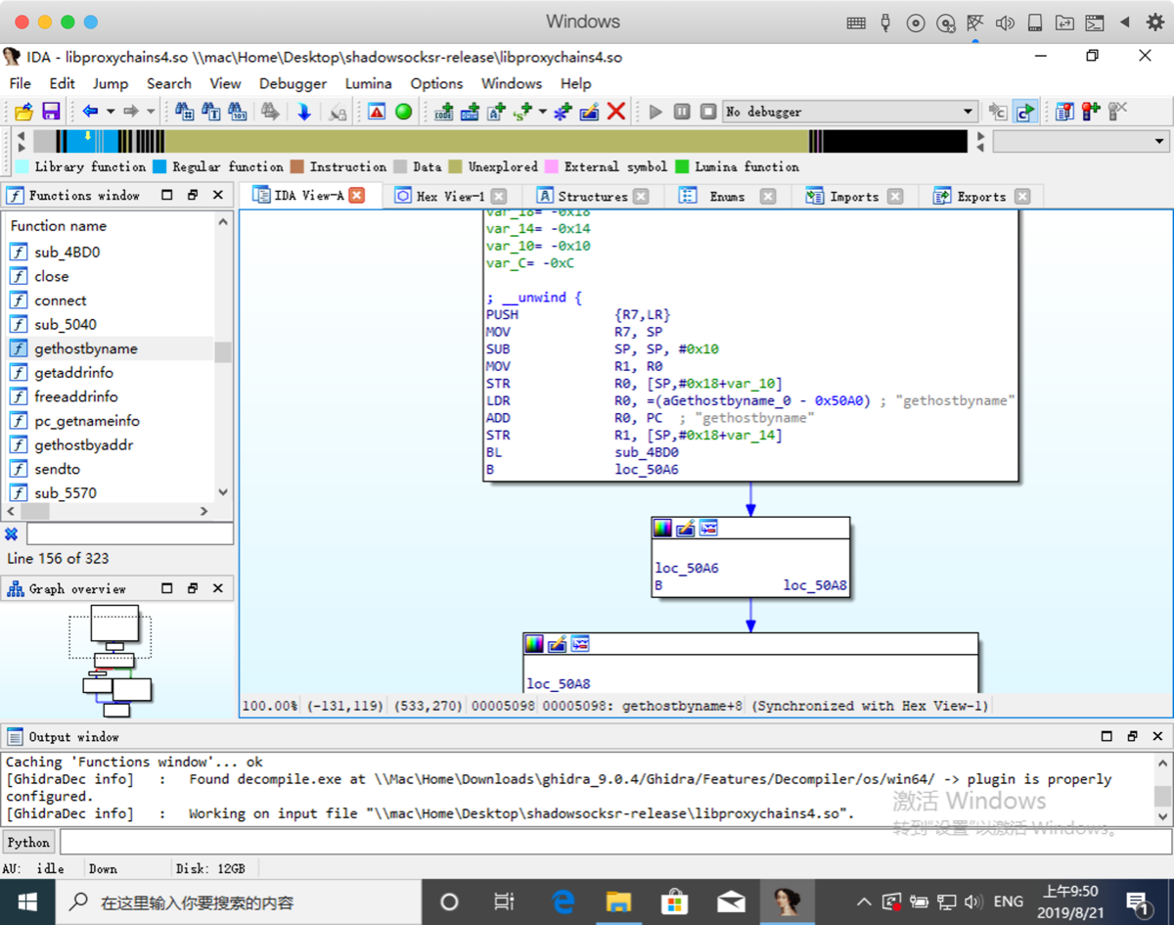Click the 's' string style icon
This screenshot has width=1174, height=925.
click(522, 112)
